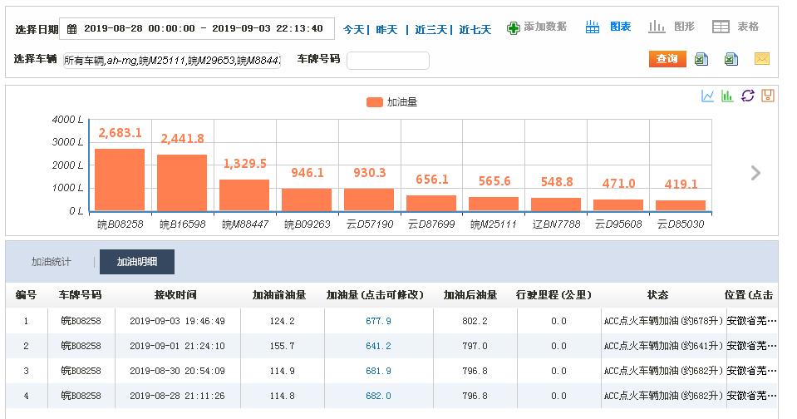This screenshot has width=797, height=419.
Task: Click status ACC点火车辆加油(约678升)
Action: click(x=663, y=321)
